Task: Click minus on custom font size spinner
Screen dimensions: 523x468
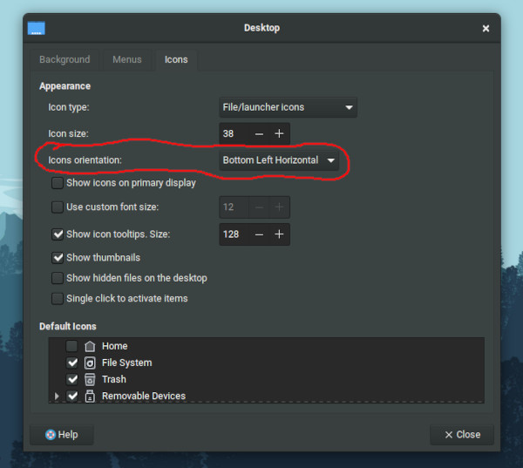Action: [259, 207]
